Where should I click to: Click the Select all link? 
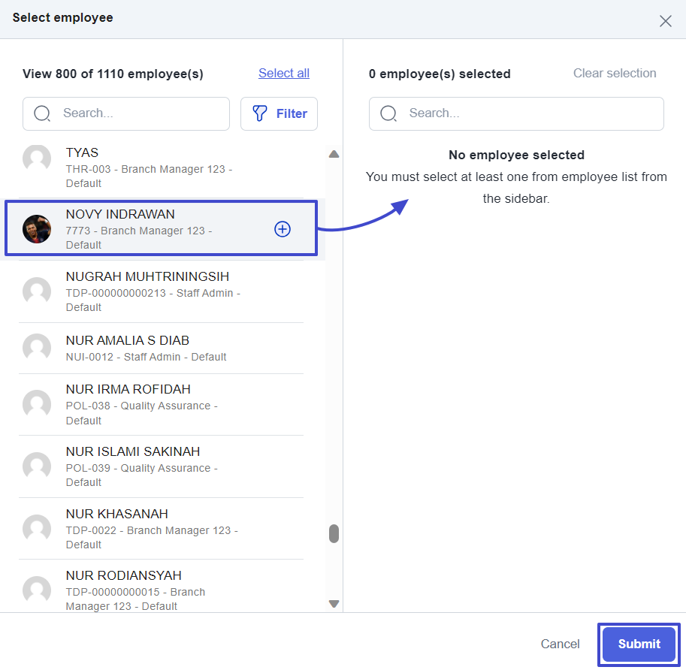pos(284,73)
